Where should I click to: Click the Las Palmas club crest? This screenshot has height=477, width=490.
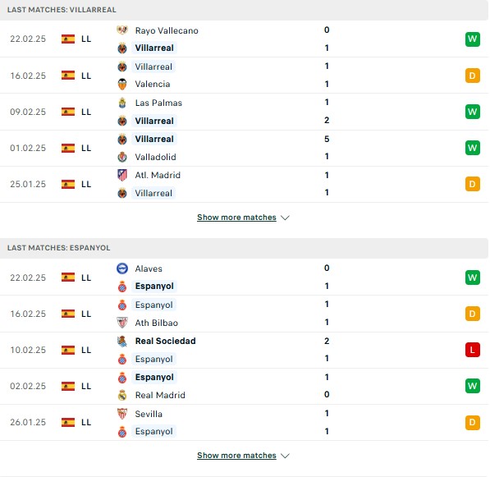point(122,103)
